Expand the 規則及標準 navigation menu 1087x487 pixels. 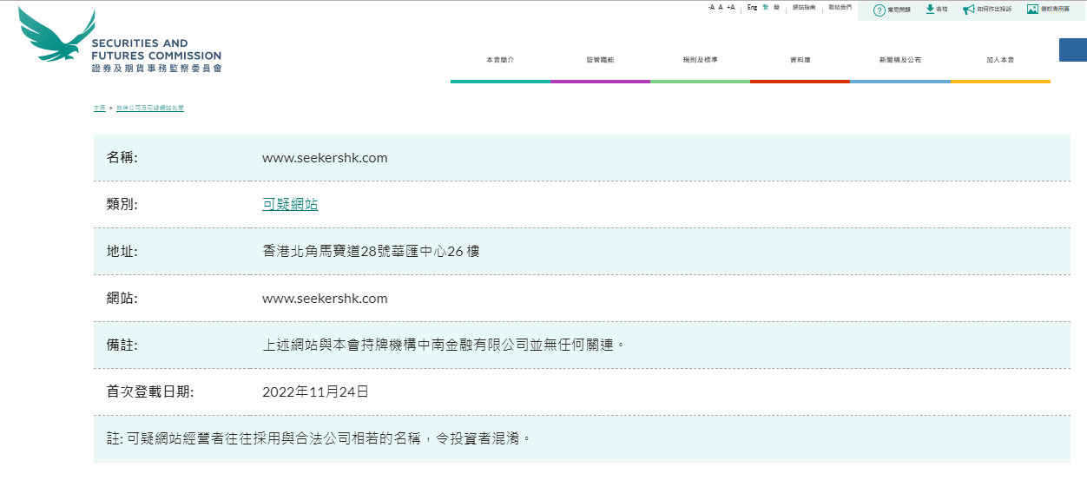tap(700, 60)
